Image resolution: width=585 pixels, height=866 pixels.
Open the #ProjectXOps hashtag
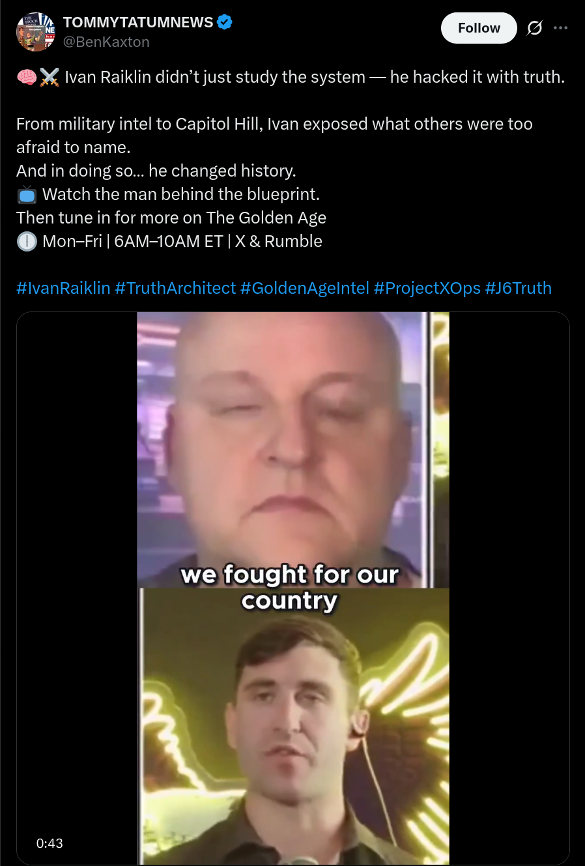[427, 288]
